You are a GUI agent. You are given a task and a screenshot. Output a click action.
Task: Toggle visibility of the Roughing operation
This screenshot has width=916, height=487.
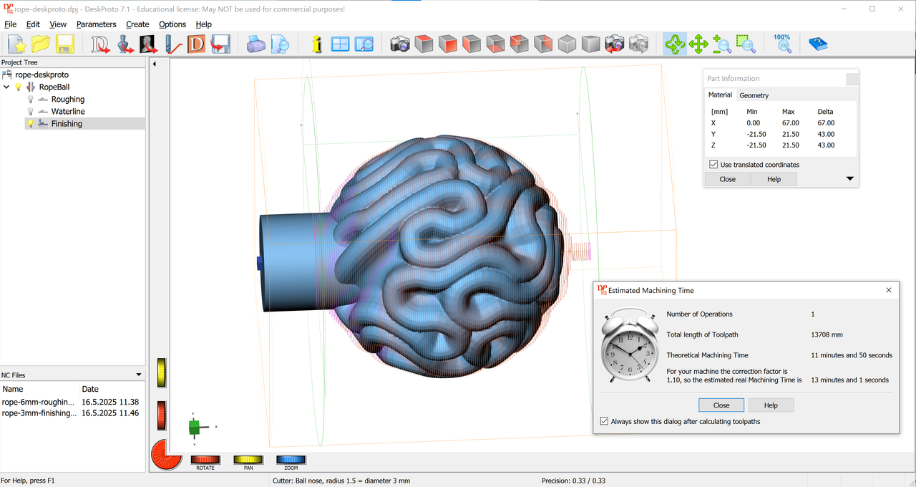29,99
